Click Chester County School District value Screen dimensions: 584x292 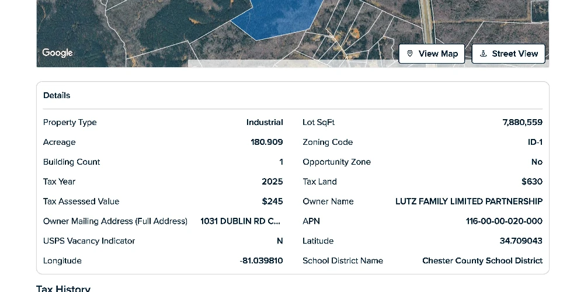[482, 260]
